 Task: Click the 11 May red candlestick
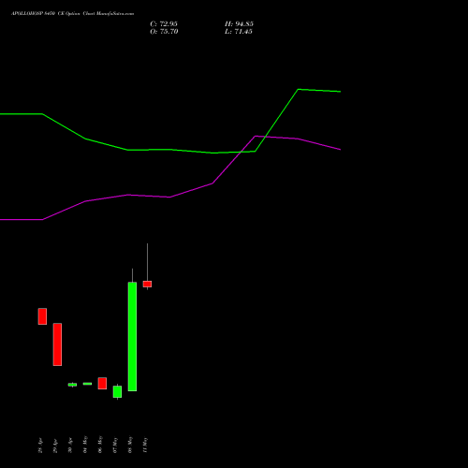click(147, 284)
